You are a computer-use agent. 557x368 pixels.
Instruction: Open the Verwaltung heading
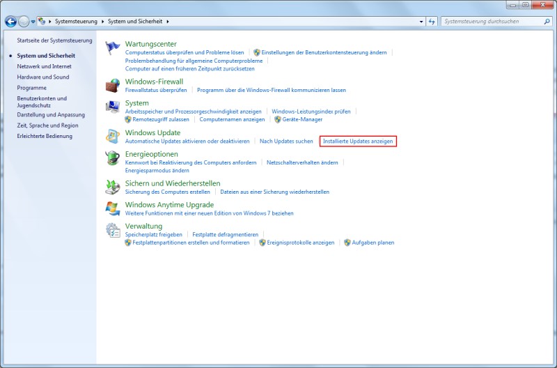point(143,226)
